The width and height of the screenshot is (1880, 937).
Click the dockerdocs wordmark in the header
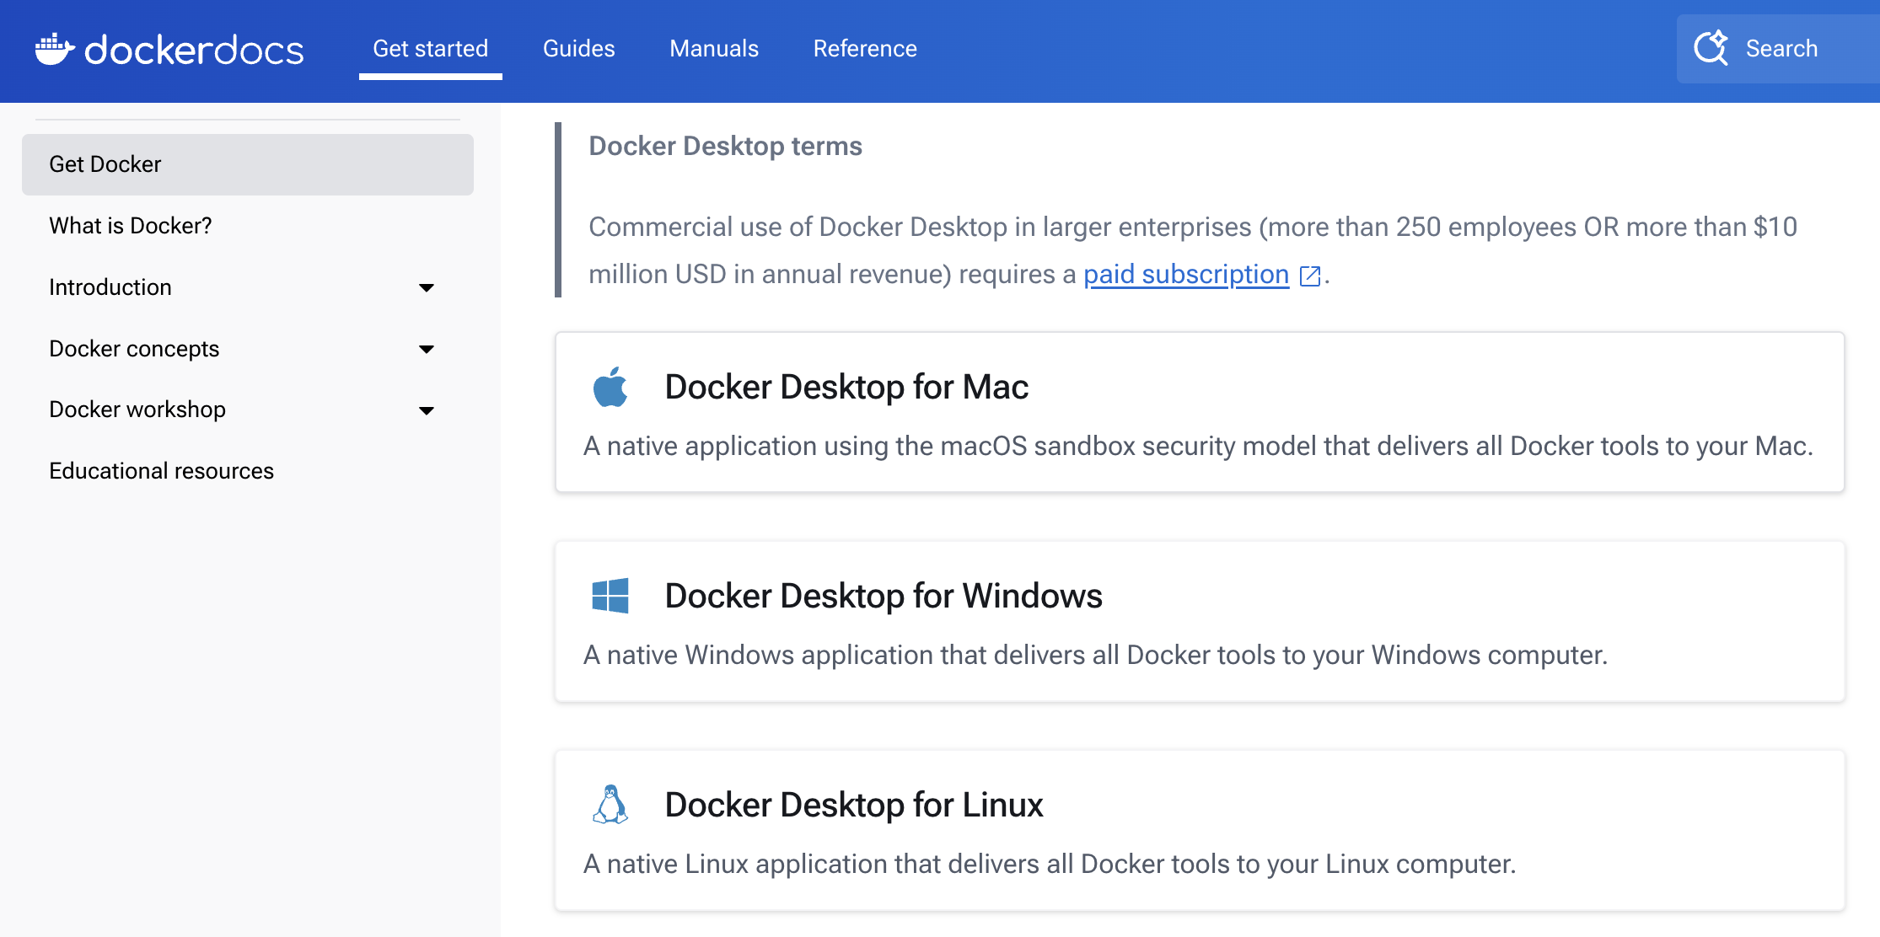coord(195,49)
